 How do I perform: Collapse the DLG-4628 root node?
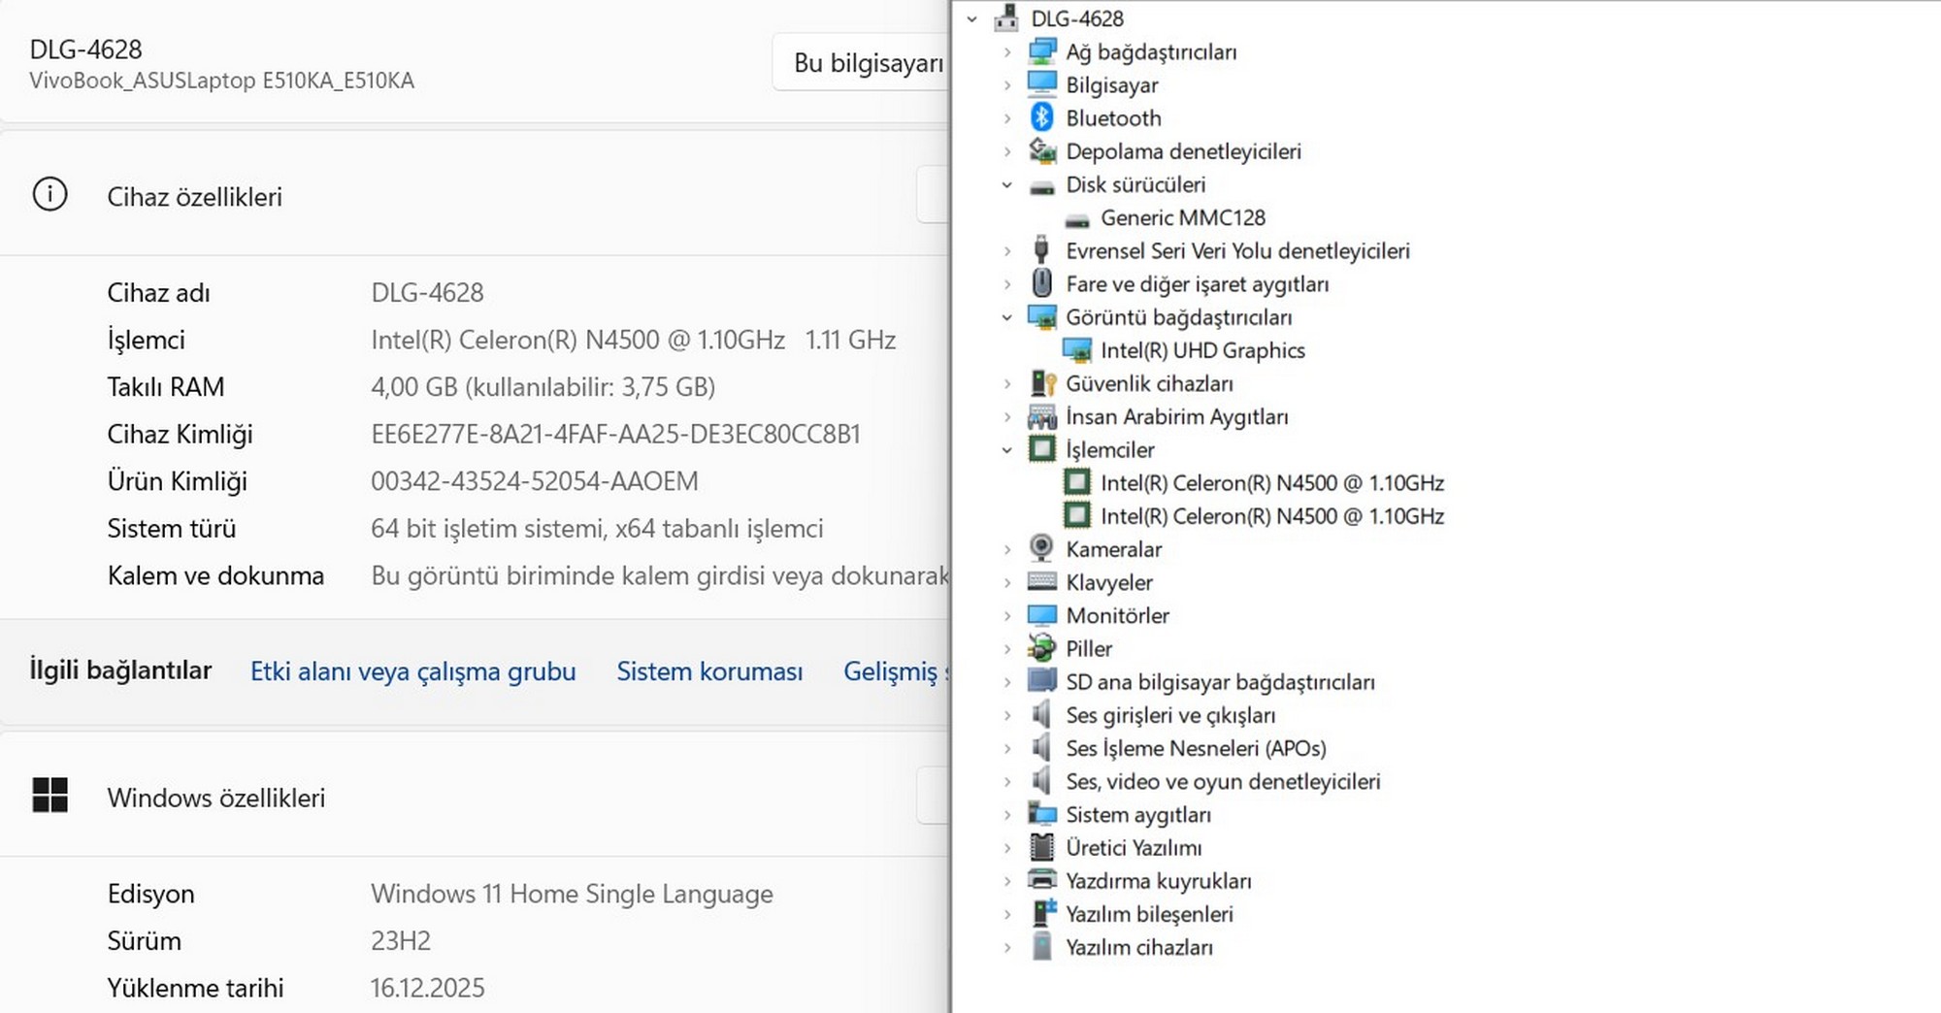971,18
